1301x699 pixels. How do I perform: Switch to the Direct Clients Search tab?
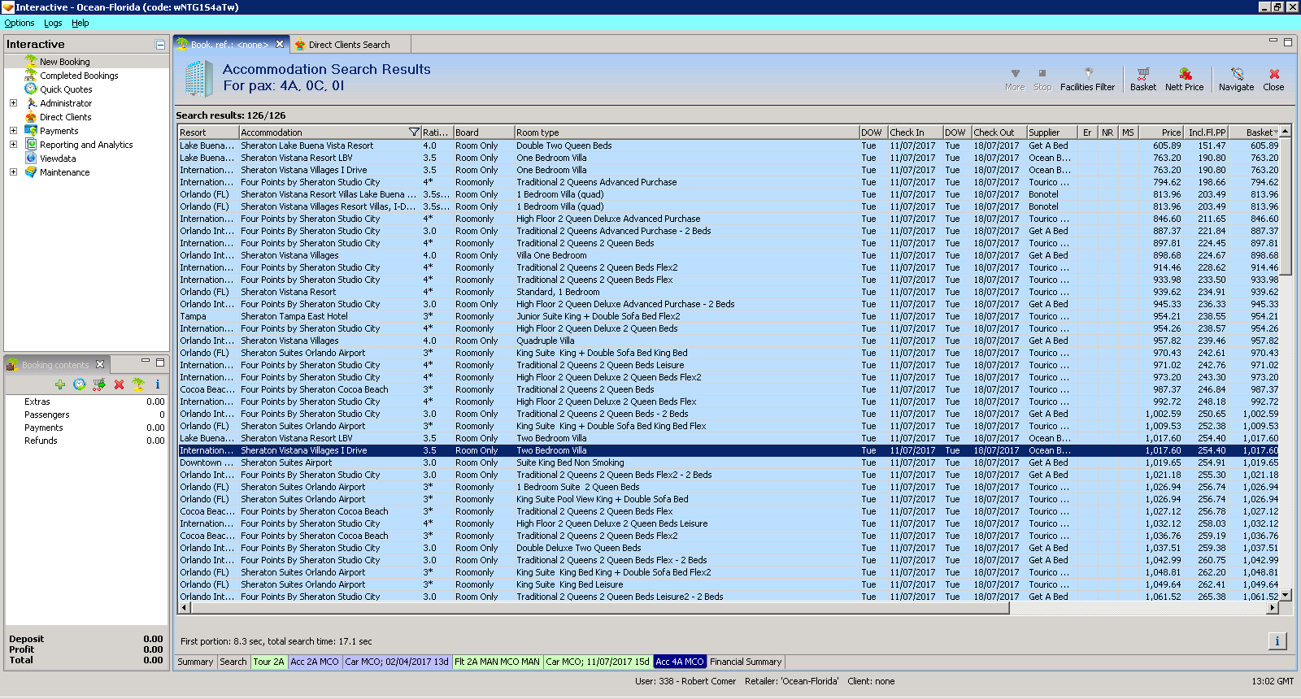pos(348,45)
